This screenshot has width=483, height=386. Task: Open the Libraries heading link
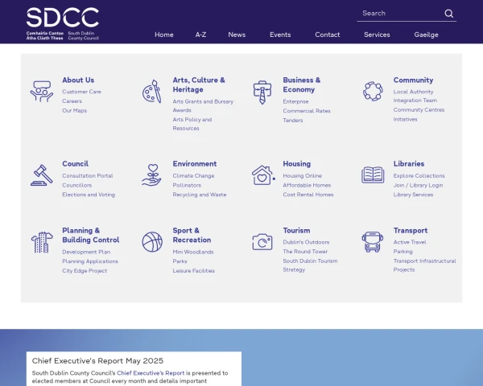[x=409, y=164]
